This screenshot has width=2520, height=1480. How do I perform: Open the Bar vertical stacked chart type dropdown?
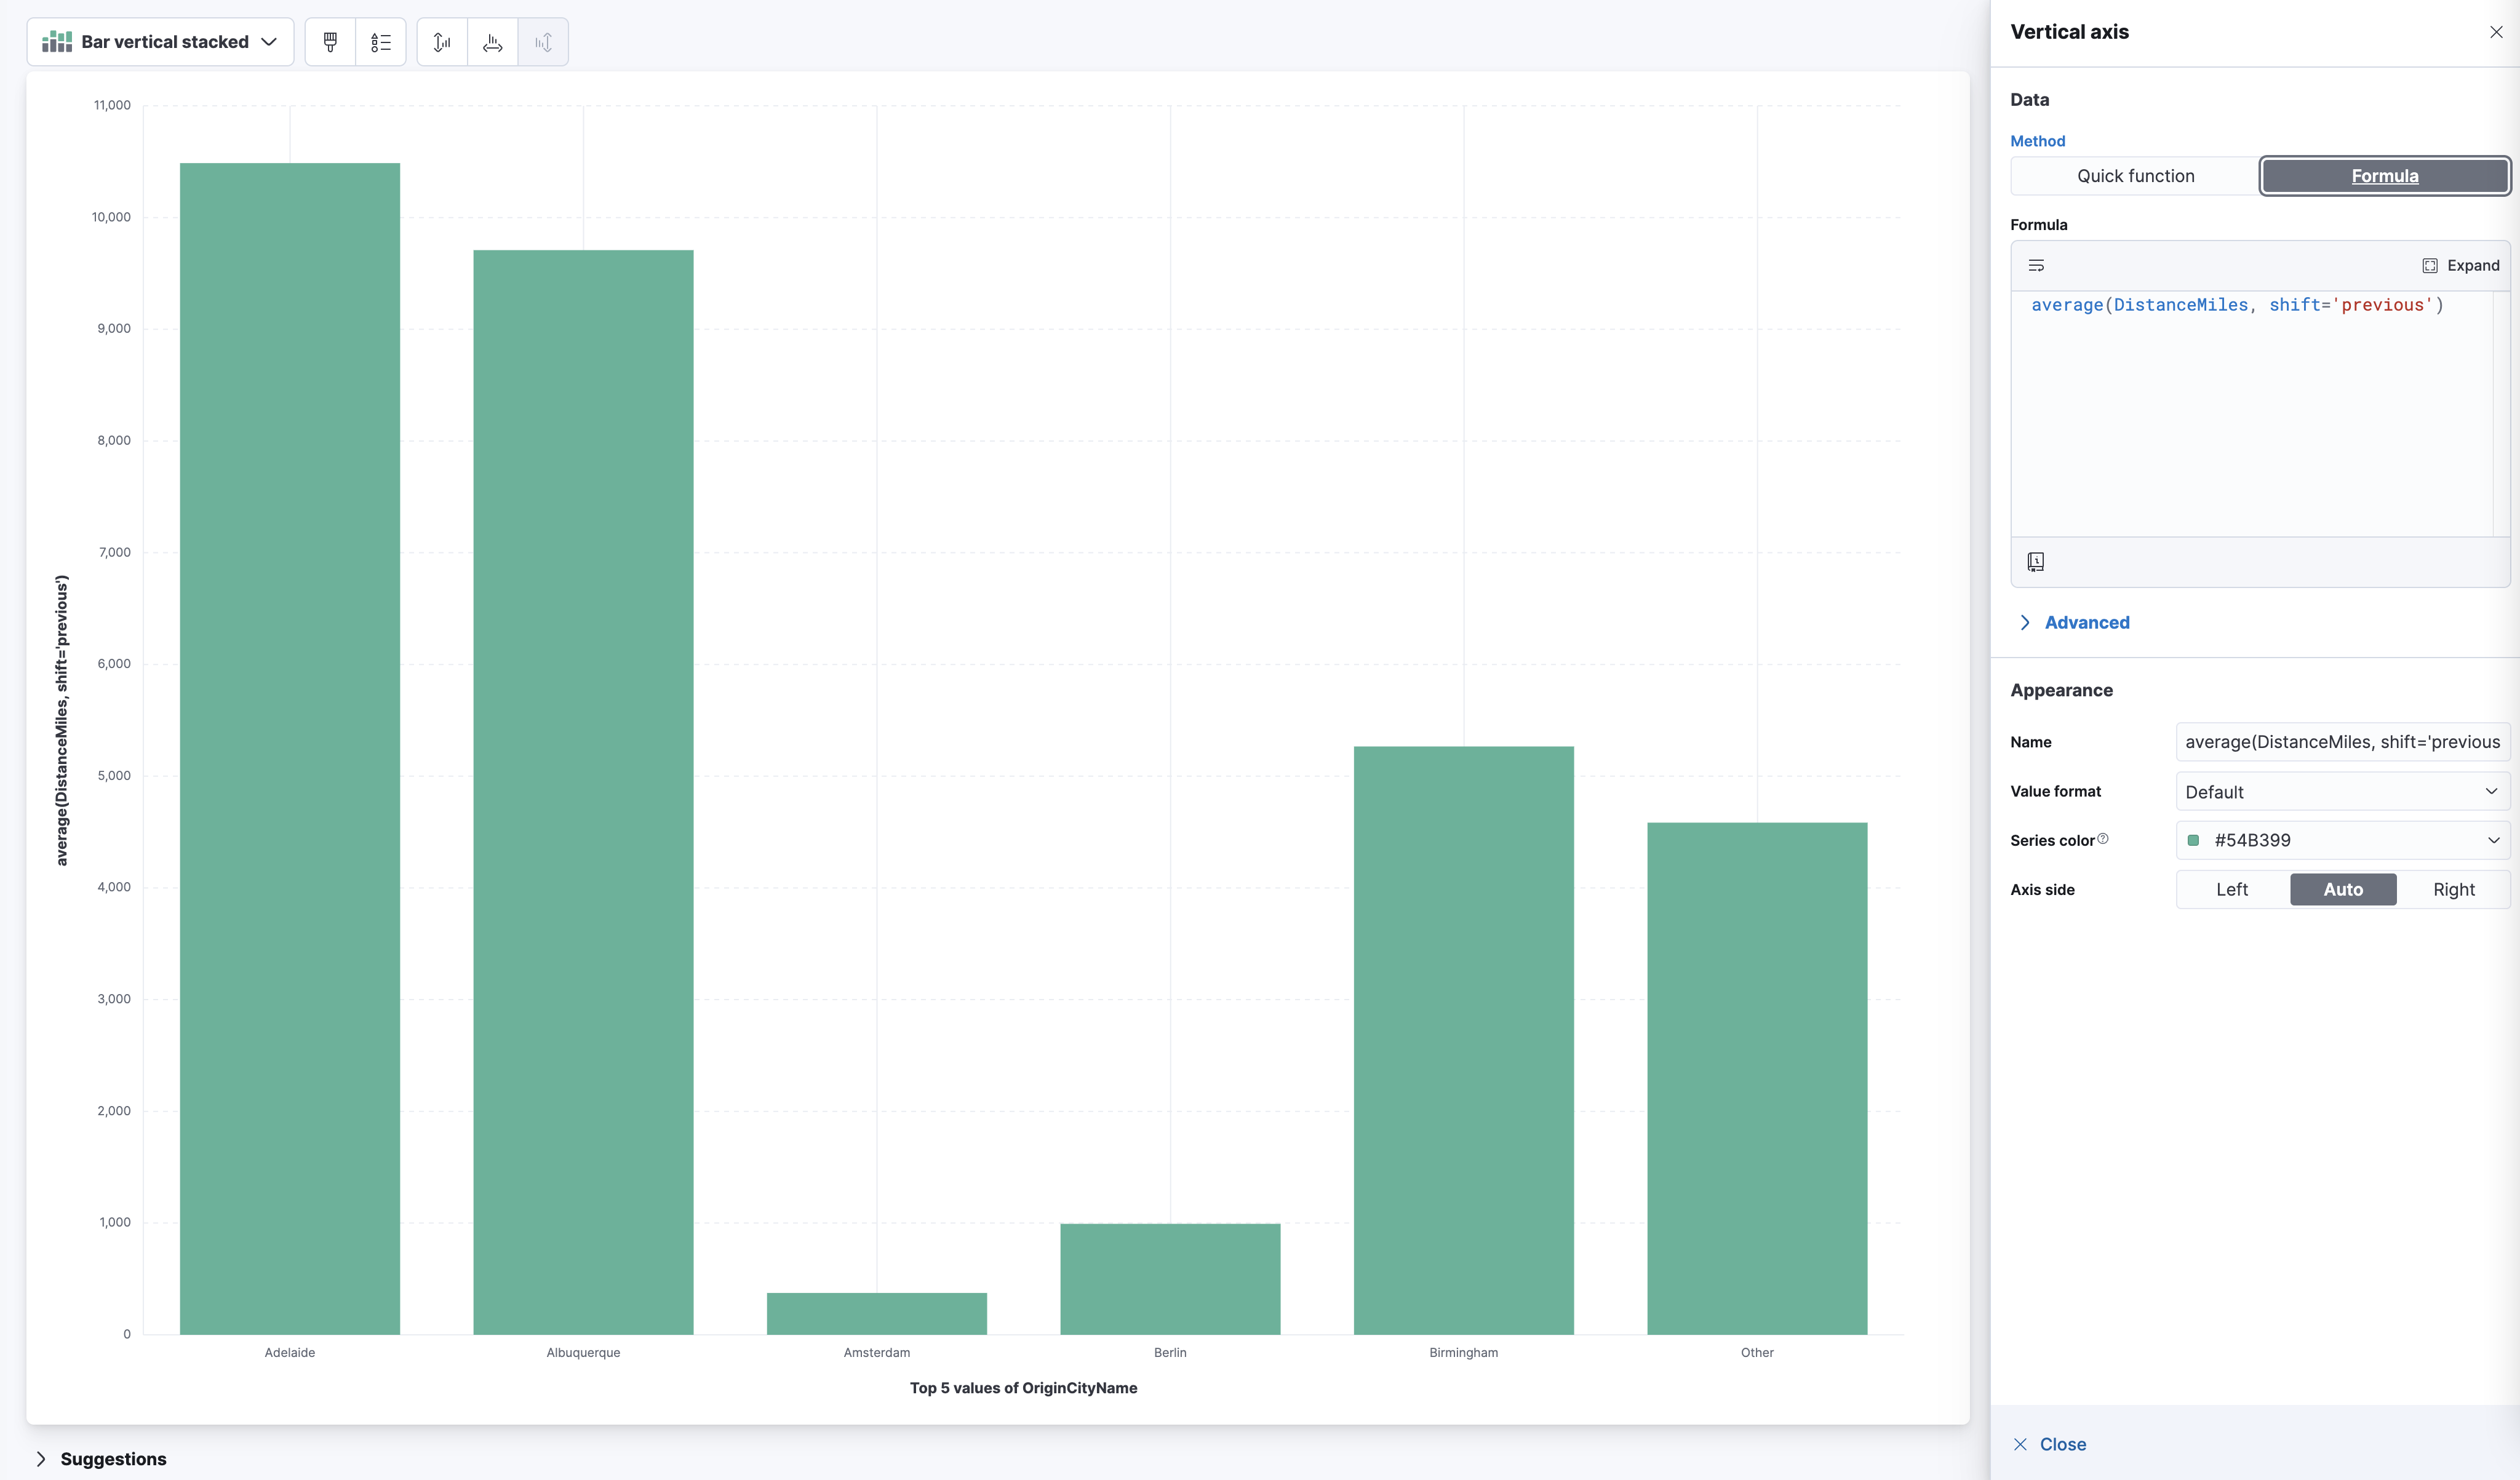point(160,41)
